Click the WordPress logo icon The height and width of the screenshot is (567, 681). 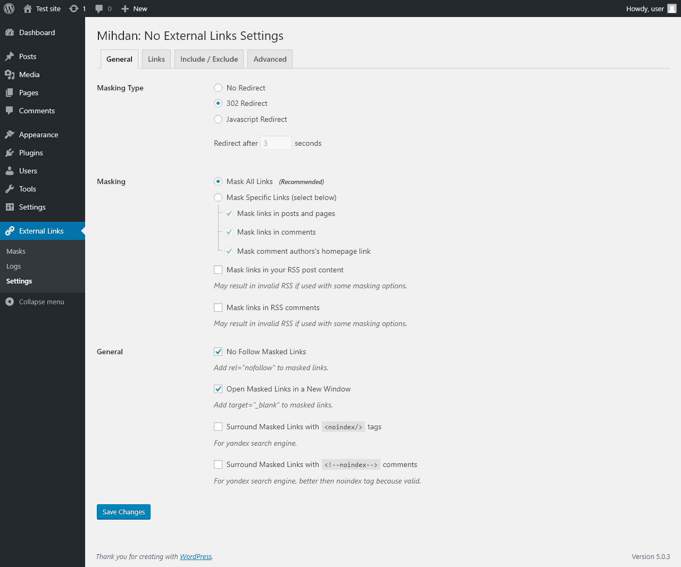pos(9,9)
